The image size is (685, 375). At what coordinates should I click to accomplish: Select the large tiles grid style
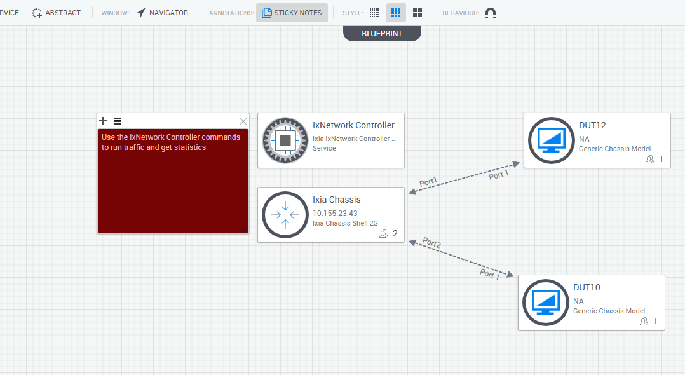tap(417, 13)
